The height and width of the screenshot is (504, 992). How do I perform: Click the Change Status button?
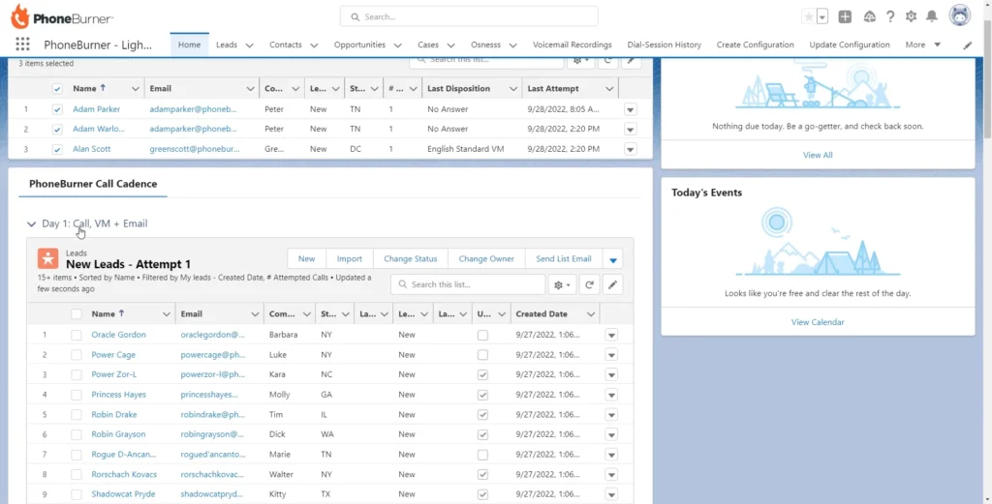pyautogui.click(x=411, y=259)
